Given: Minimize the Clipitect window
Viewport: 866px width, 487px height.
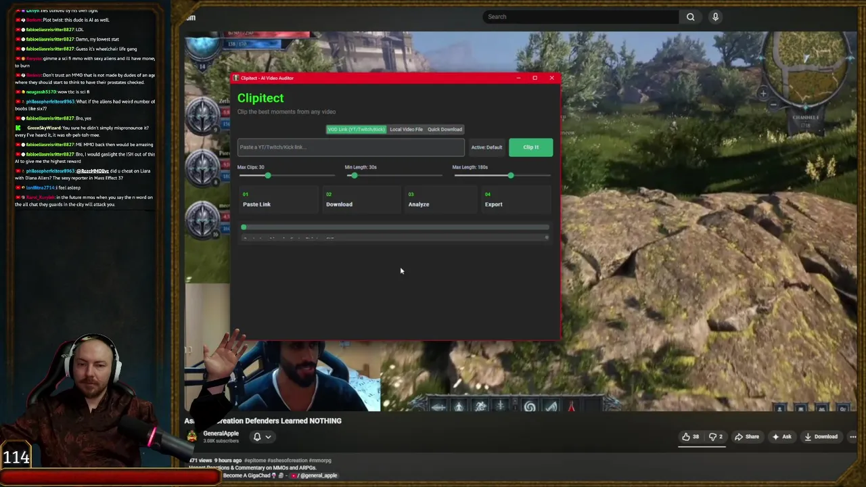Looking at the screenshot, I should point(518,78).
